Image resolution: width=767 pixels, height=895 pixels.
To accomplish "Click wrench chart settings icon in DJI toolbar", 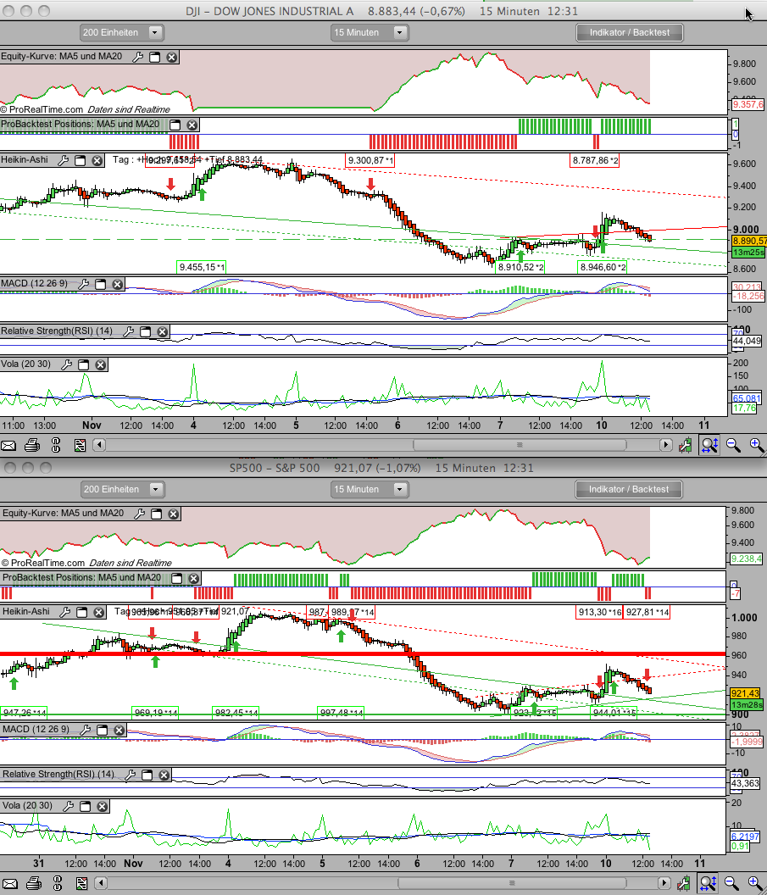I will pos(686,445).
